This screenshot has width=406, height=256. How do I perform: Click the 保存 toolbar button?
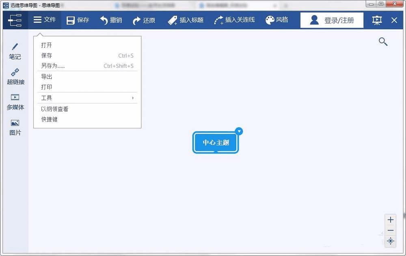tap(78, 20)
